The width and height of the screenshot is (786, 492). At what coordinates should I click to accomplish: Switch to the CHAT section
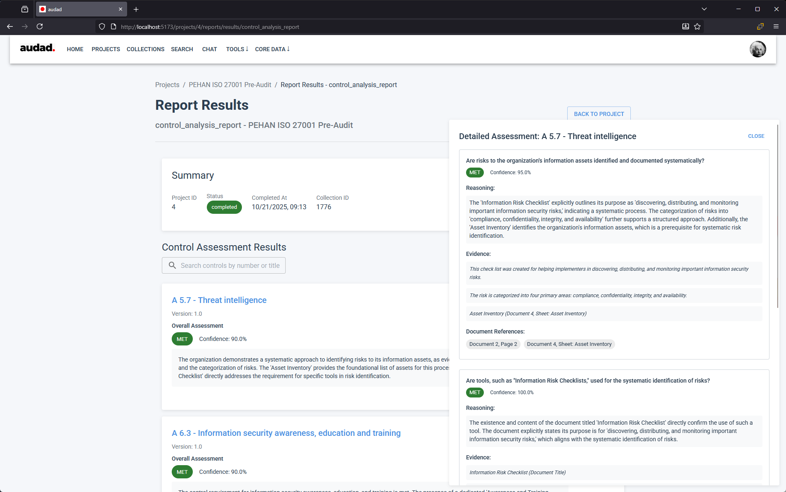pyautogui.click(x=209, y=49)
